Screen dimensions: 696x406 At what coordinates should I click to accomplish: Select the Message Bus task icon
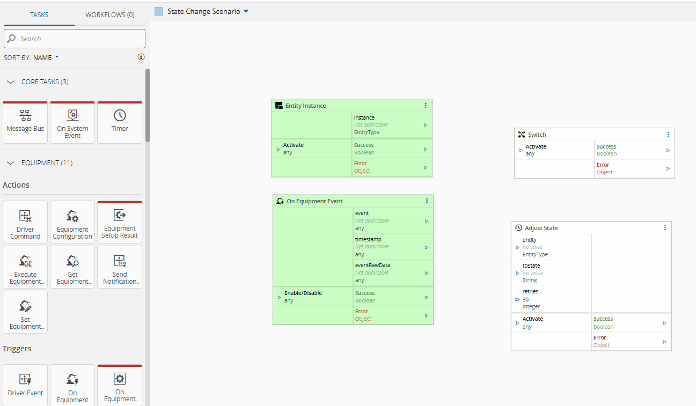click(x=25, y=122)
